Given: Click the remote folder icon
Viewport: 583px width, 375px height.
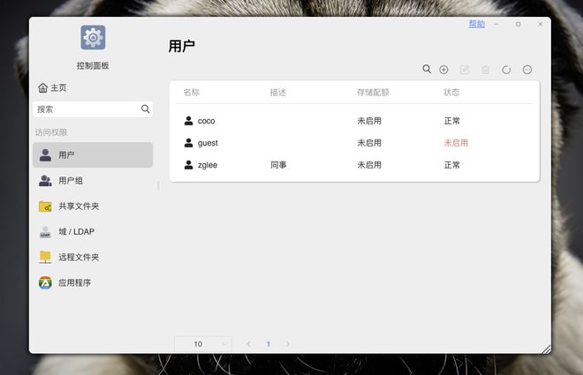Looking at the screenshot, I should 45,257.
